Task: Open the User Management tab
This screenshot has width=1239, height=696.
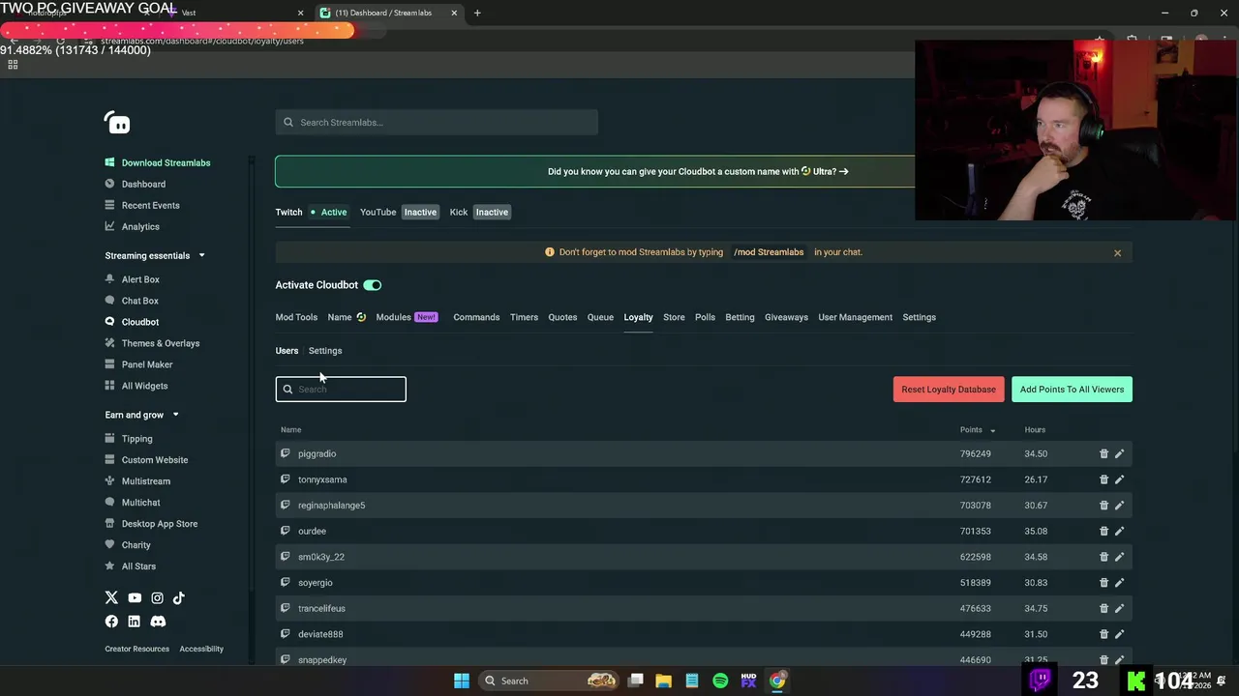Action: [855, 317]
